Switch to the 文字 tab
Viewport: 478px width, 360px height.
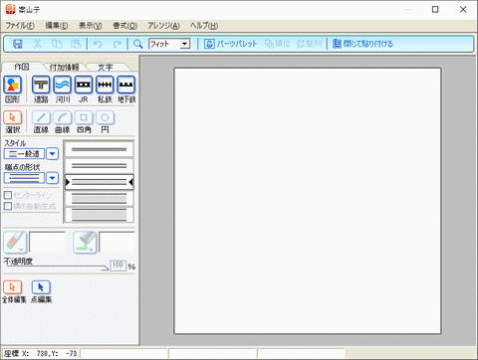[x=106, y=68]
